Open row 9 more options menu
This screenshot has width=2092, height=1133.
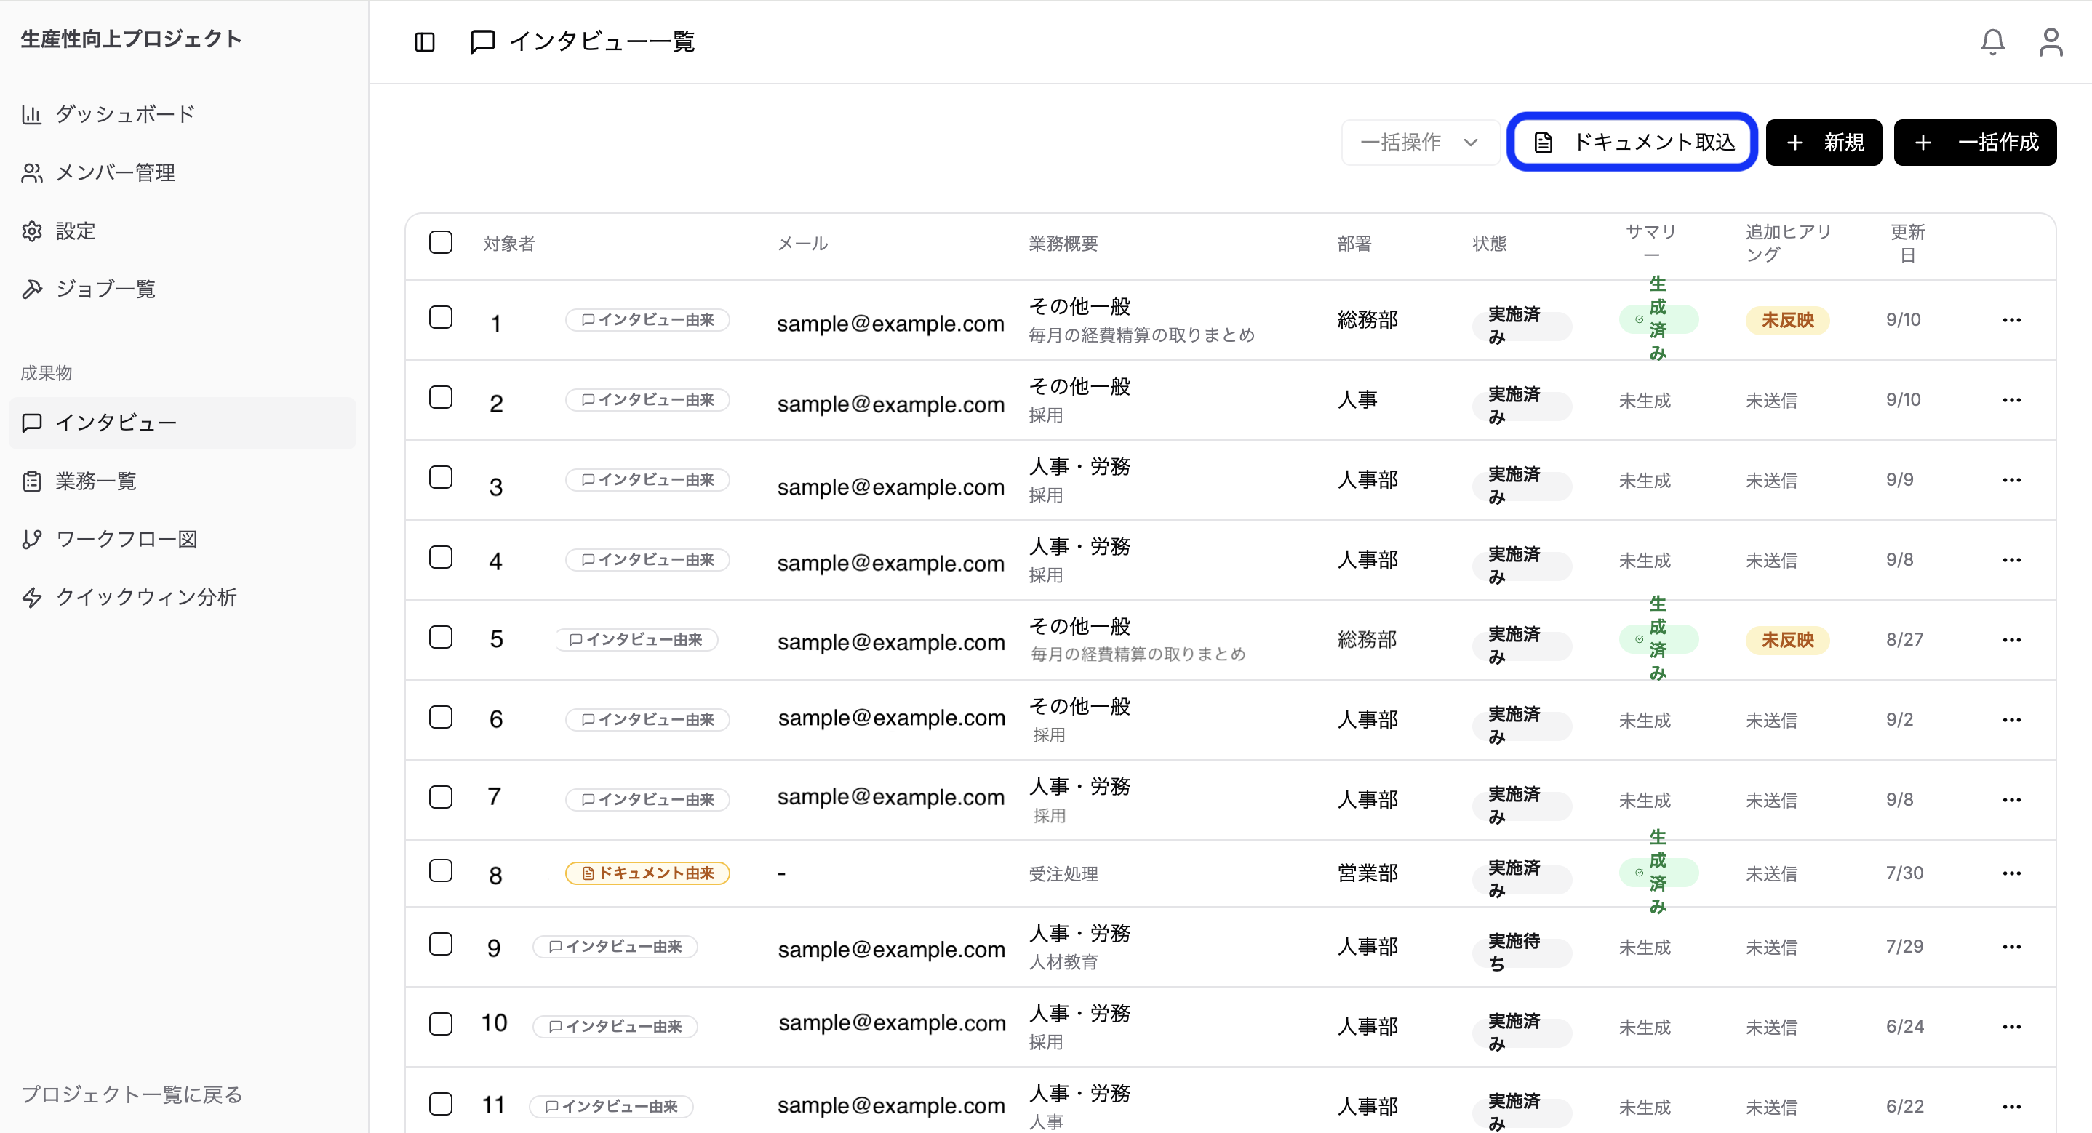(x=2011, y=947)
